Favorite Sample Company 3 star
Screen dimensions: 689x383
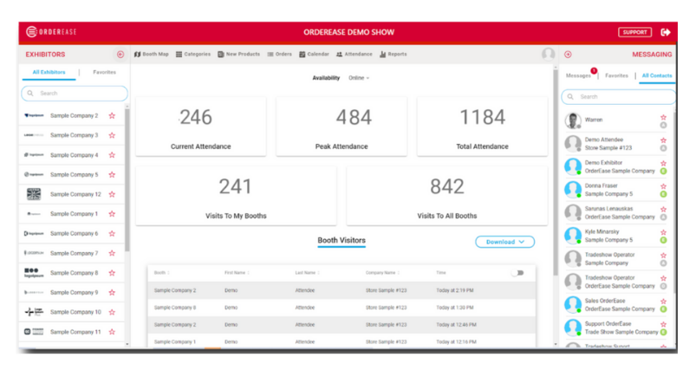click(x=112, y=135)
